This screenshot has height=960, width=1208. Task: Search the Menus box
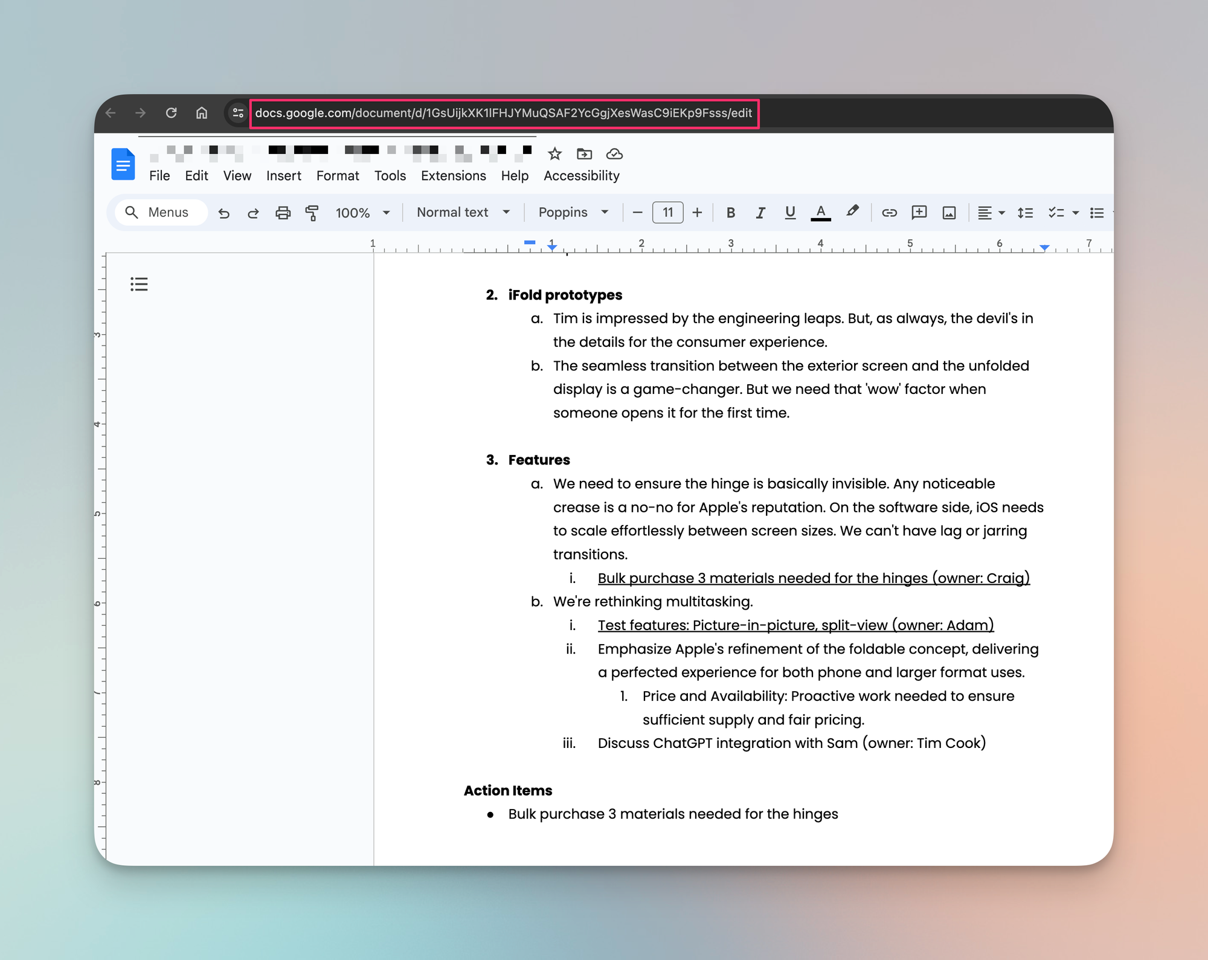coord(161,213)
